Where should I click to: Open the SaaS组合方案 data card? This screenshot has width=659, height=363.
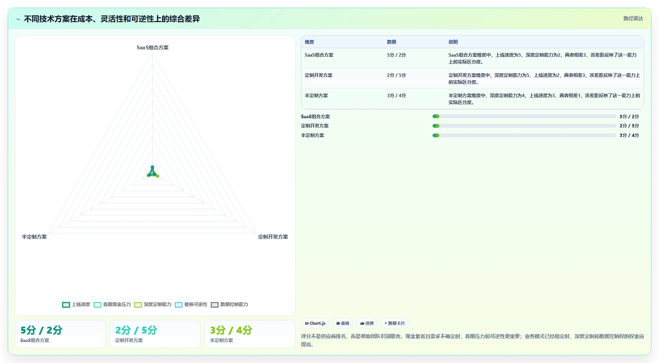pyautogui.click(x=60, y=334)
